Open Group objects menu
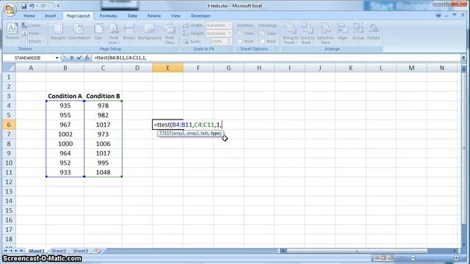 pyautogui.click(x=358, y=32)
